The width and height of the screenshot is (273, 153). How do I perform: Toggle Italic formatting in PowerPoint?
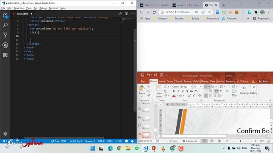point(178,91)
